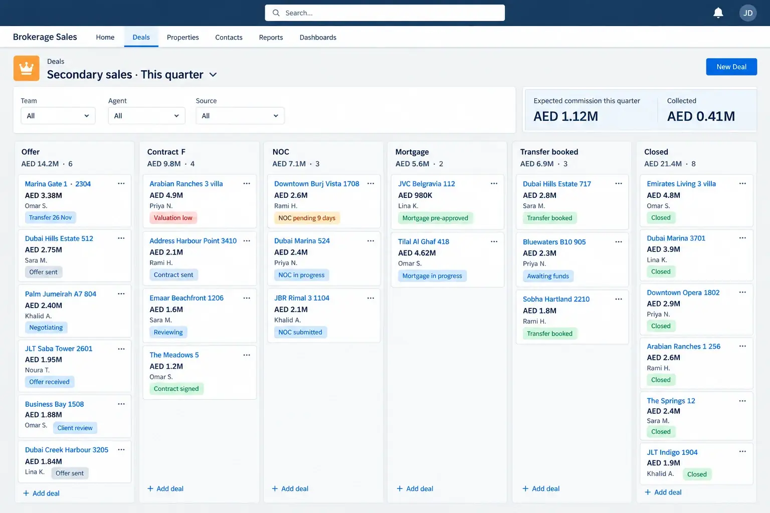Open more options for Emirates Living 3 villa
770x513 pixels.
(x=743, y=184)
